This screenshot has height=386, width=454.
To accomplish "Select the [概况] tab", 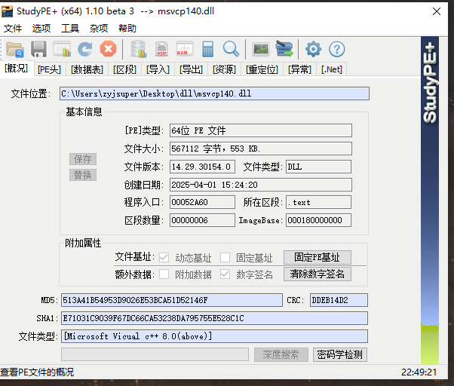I will coord(17,69).
